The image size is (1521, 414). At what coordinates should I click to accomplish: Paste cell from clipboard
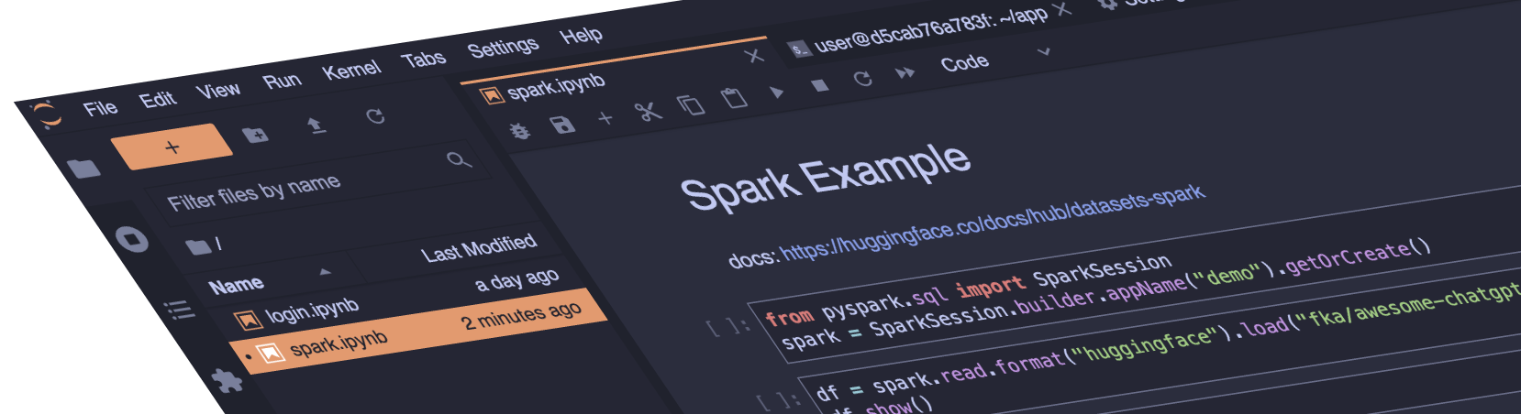(734, 97)
